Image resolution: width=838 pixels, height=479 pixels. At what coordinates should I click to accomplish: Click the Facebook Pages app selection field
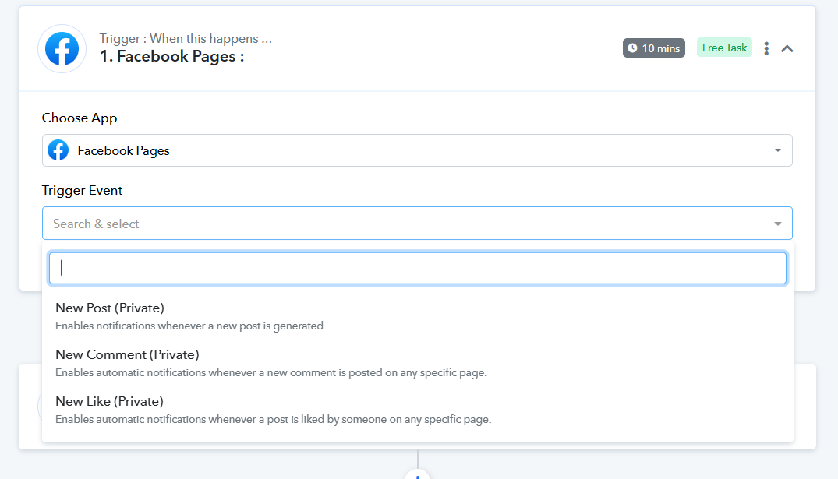417,150
